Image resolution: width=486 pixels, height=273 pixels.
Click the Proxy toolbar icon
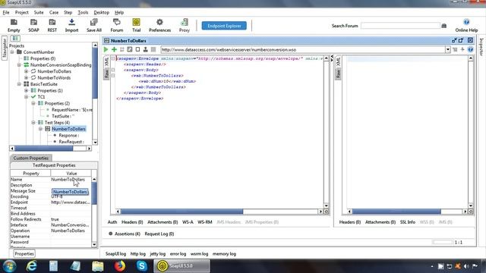pyautogui.click(x=184, y=25)
